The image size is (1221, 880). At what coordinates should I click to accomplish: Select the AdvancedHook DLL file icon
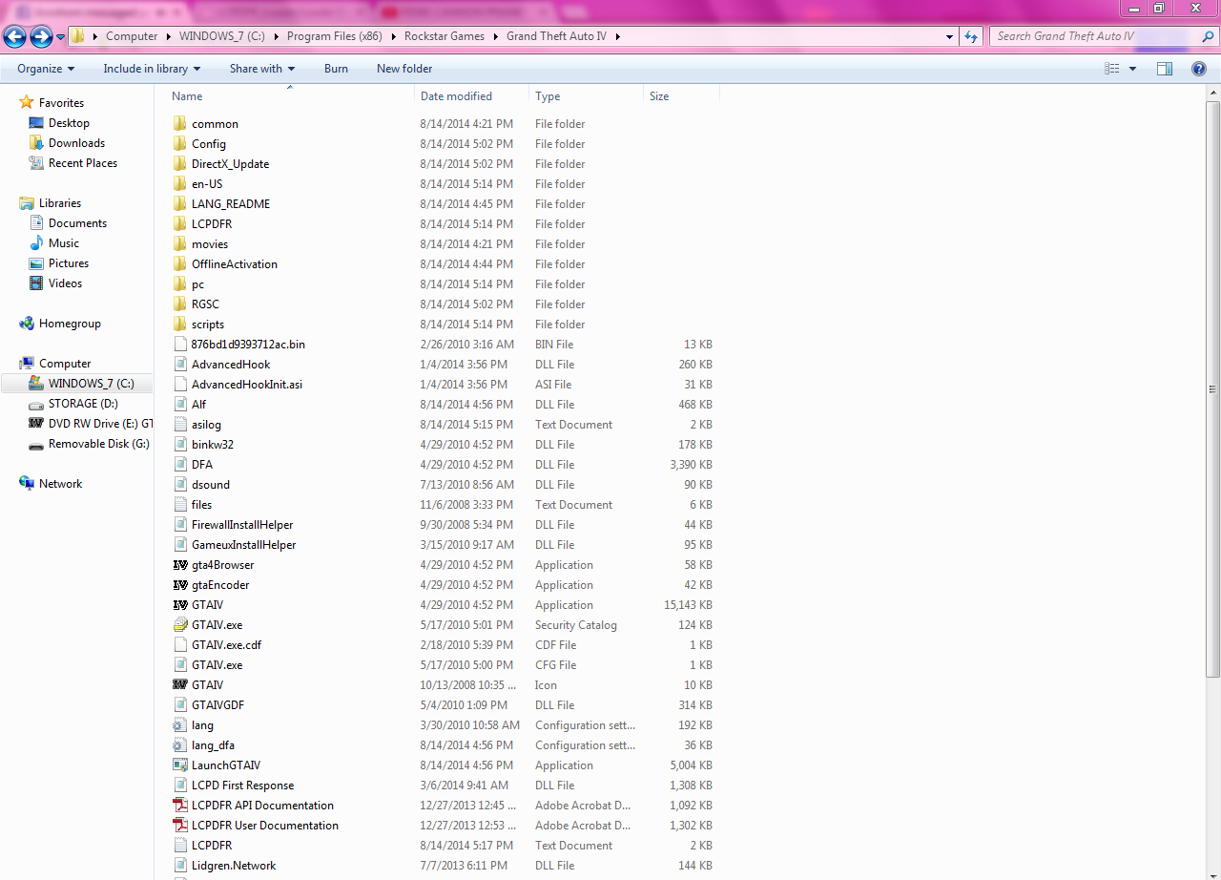(x=180, y=365)
